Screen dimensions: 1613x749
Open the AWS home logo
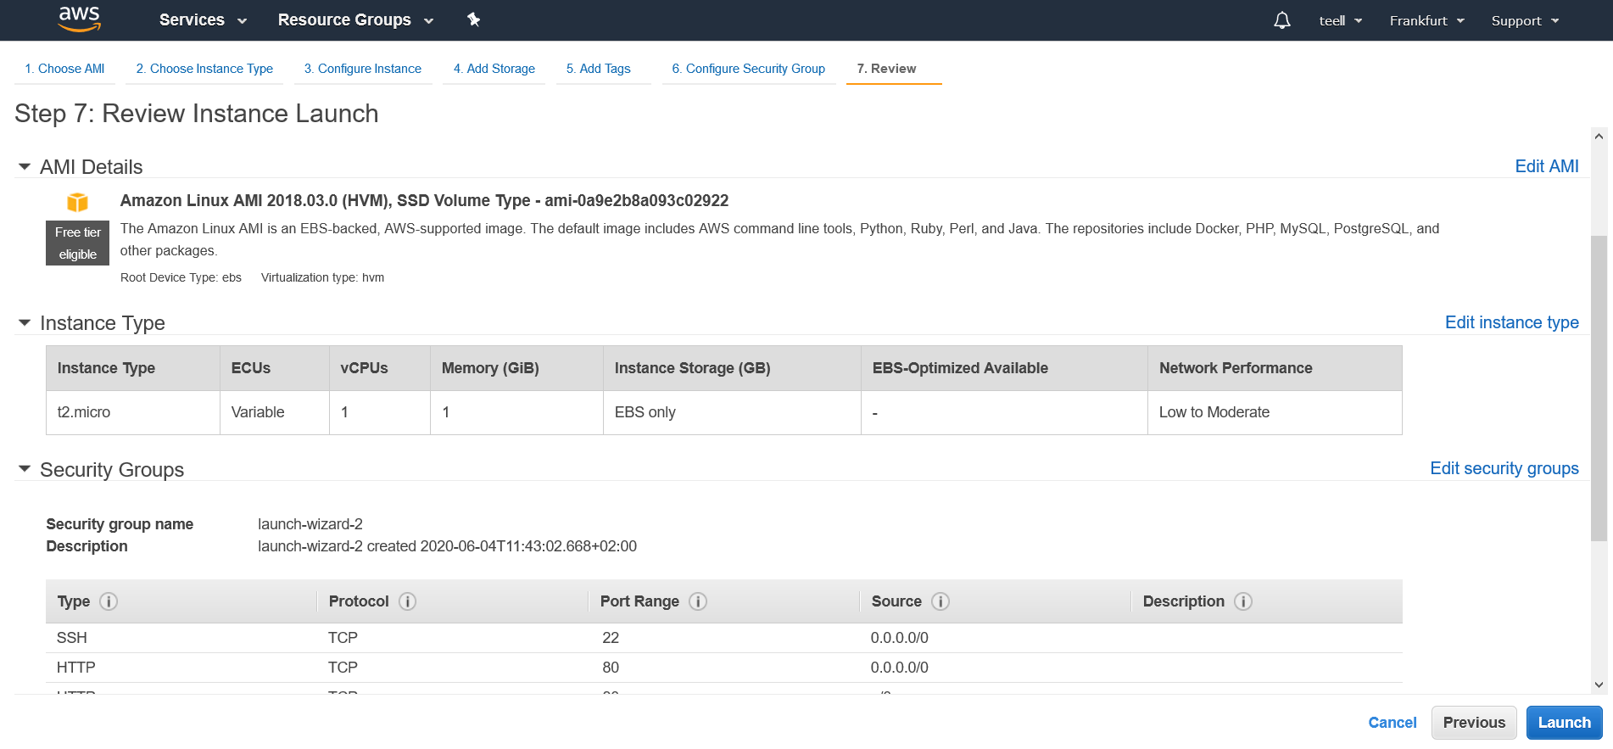tap(80, 20)
